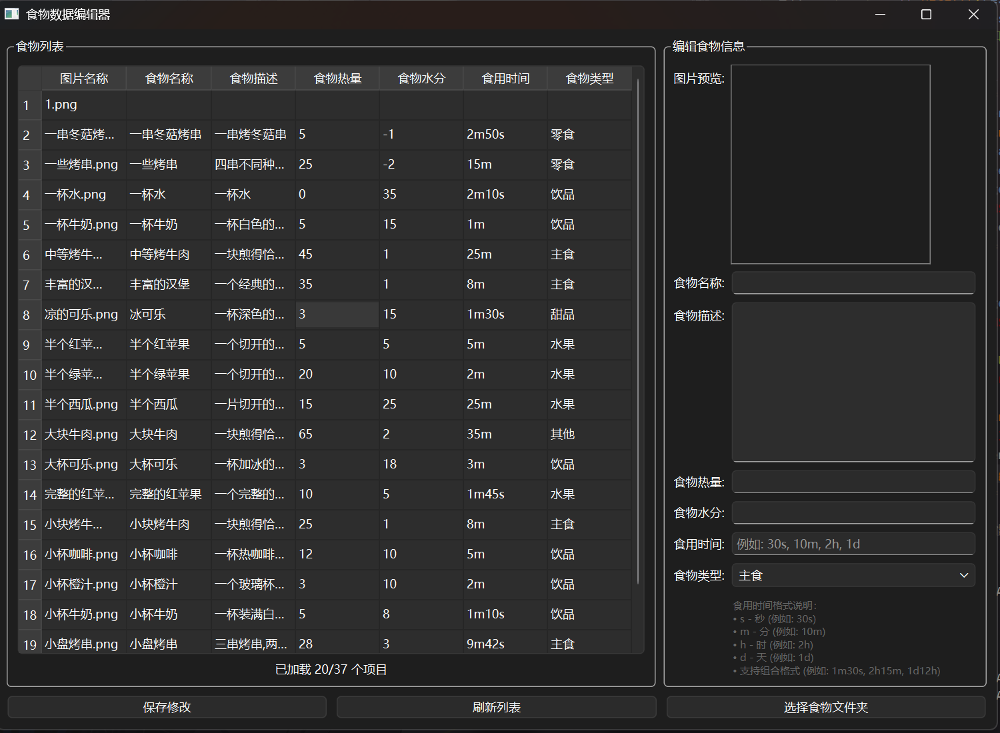Screen dimensions: 1000x733
Task: Click the 食物水分 input field
Action: pos(853,512)
